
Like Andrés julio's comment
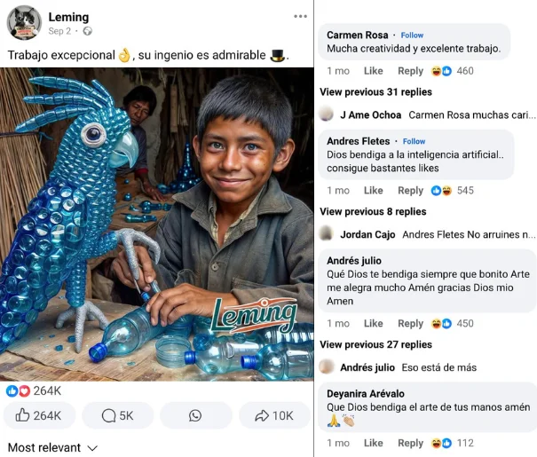pyautogui.click(x=373, y=324)
